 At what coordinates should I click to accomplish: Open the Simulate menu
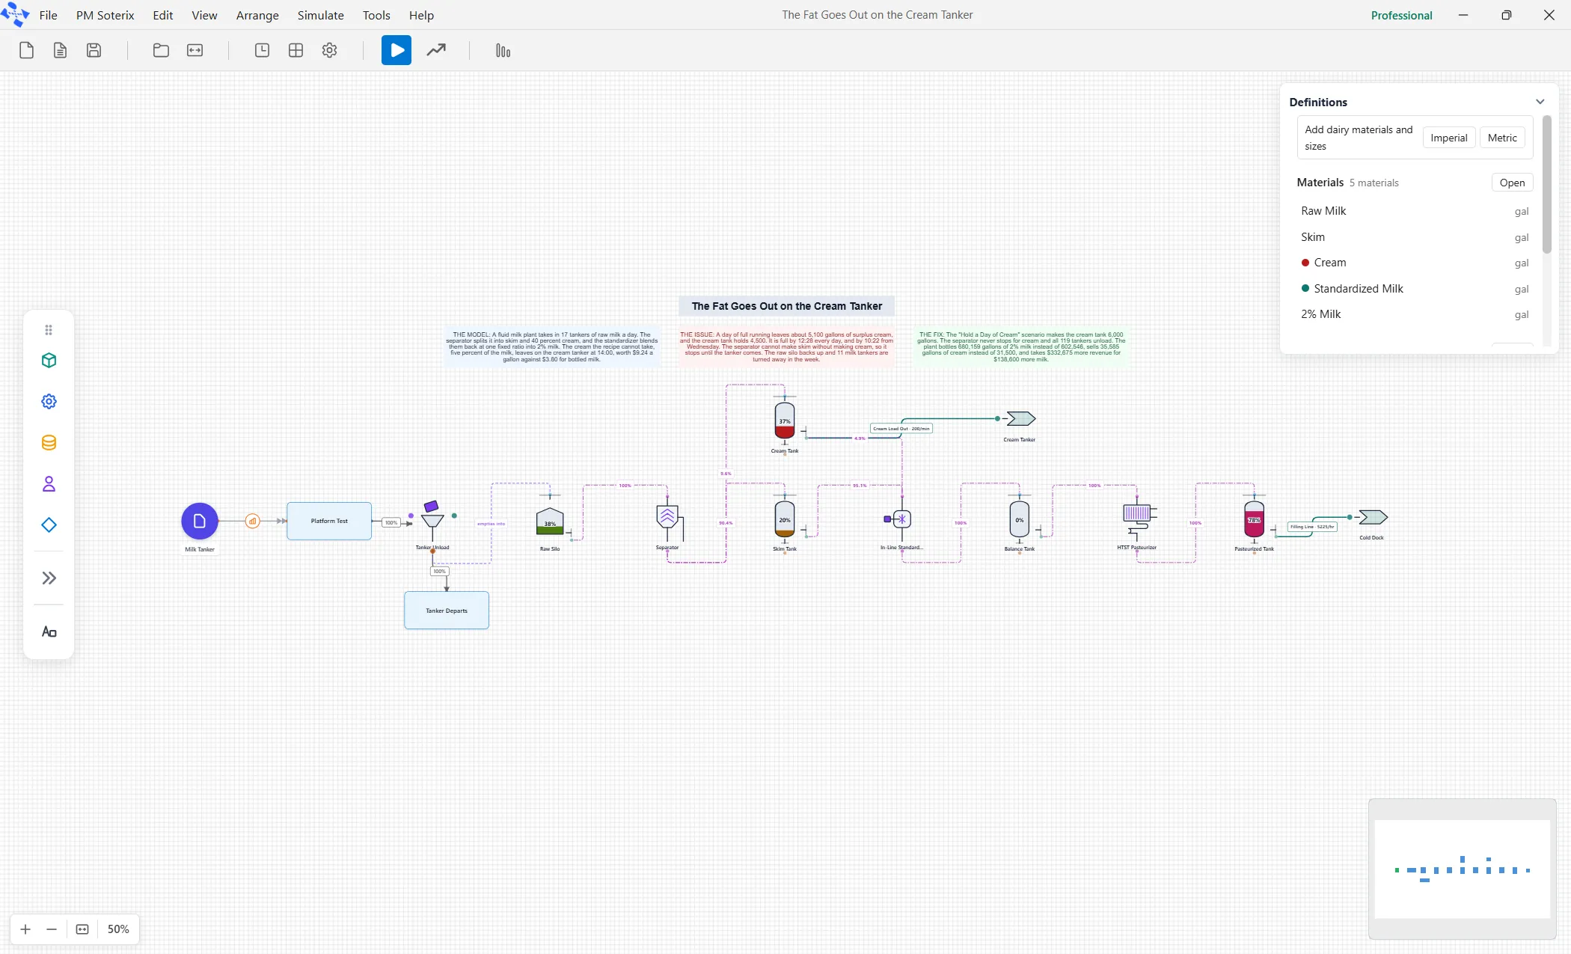[320, 15]
